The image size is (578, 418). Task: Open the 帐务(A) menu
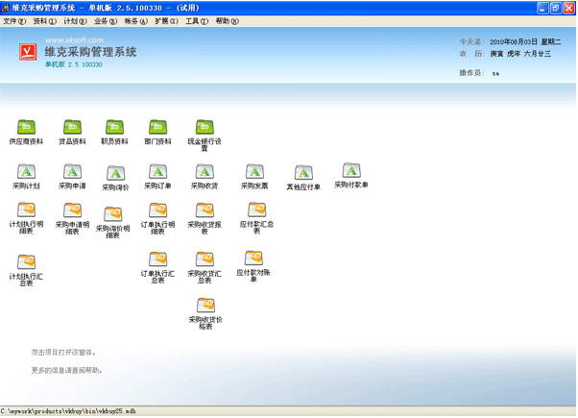pyautogui.click(x=136, y=21)
